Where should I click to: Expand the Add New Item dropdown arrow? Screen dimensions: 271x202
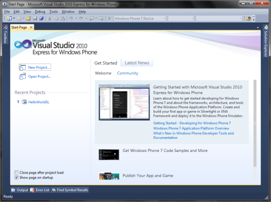pos(23,18)
